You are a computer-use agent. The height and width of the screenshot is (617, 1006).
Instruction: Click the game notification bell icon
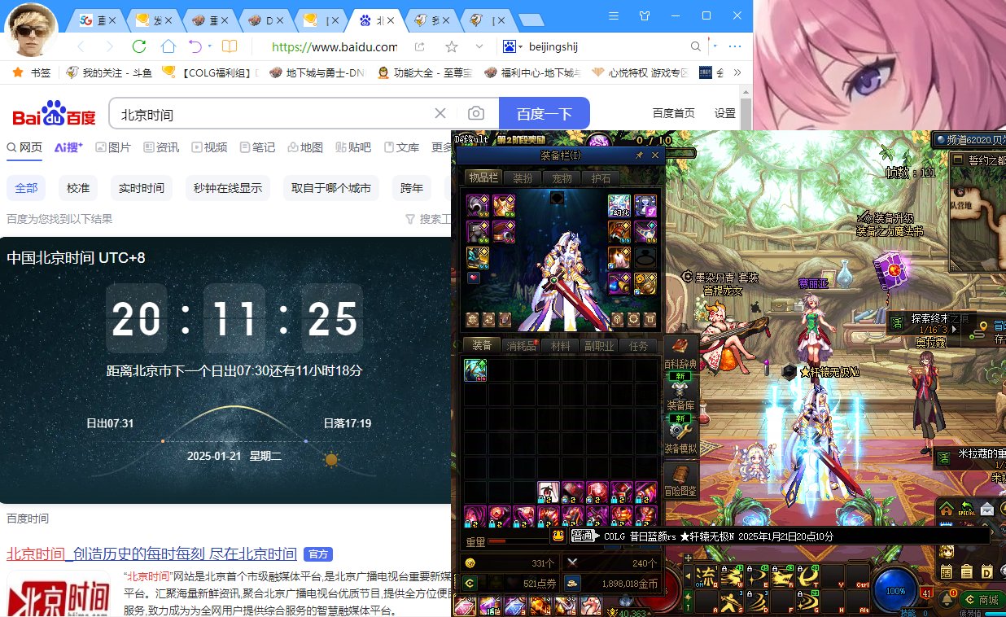(x=946, y=599)
